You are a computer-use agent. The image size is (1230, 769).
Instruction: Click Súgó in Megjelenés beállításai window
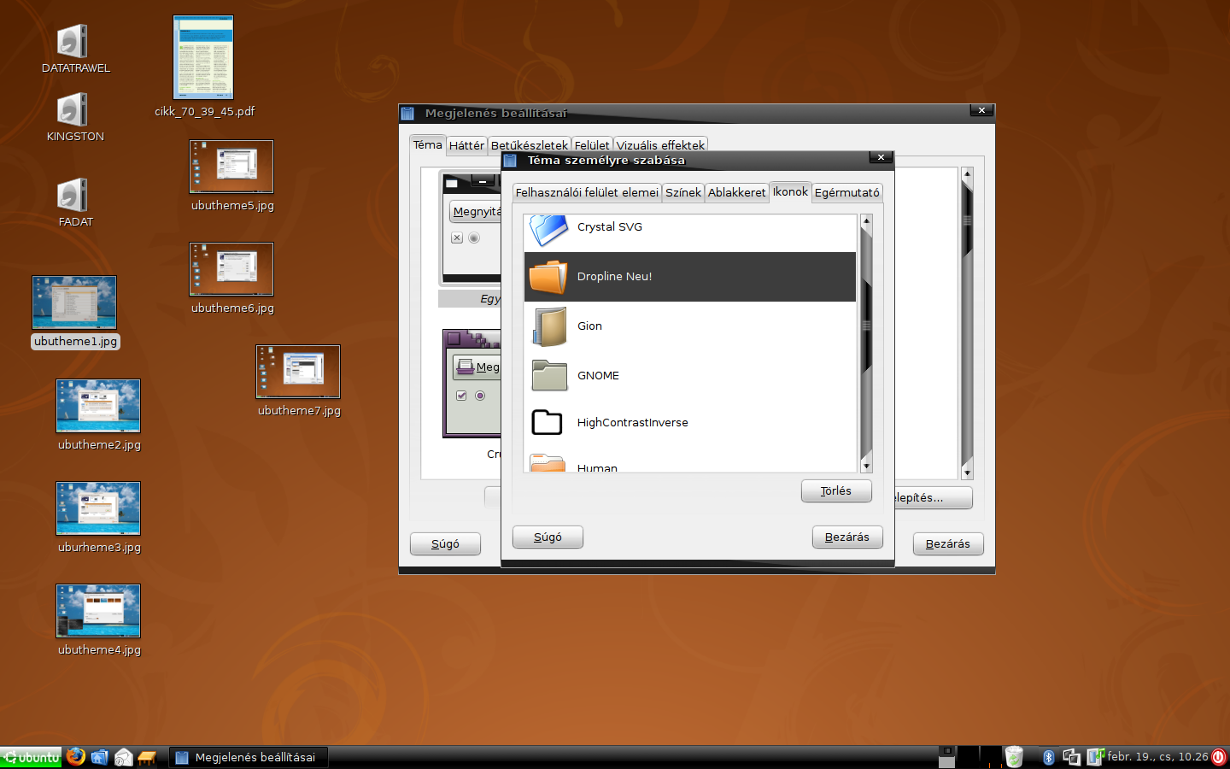(x=445, y=543)
